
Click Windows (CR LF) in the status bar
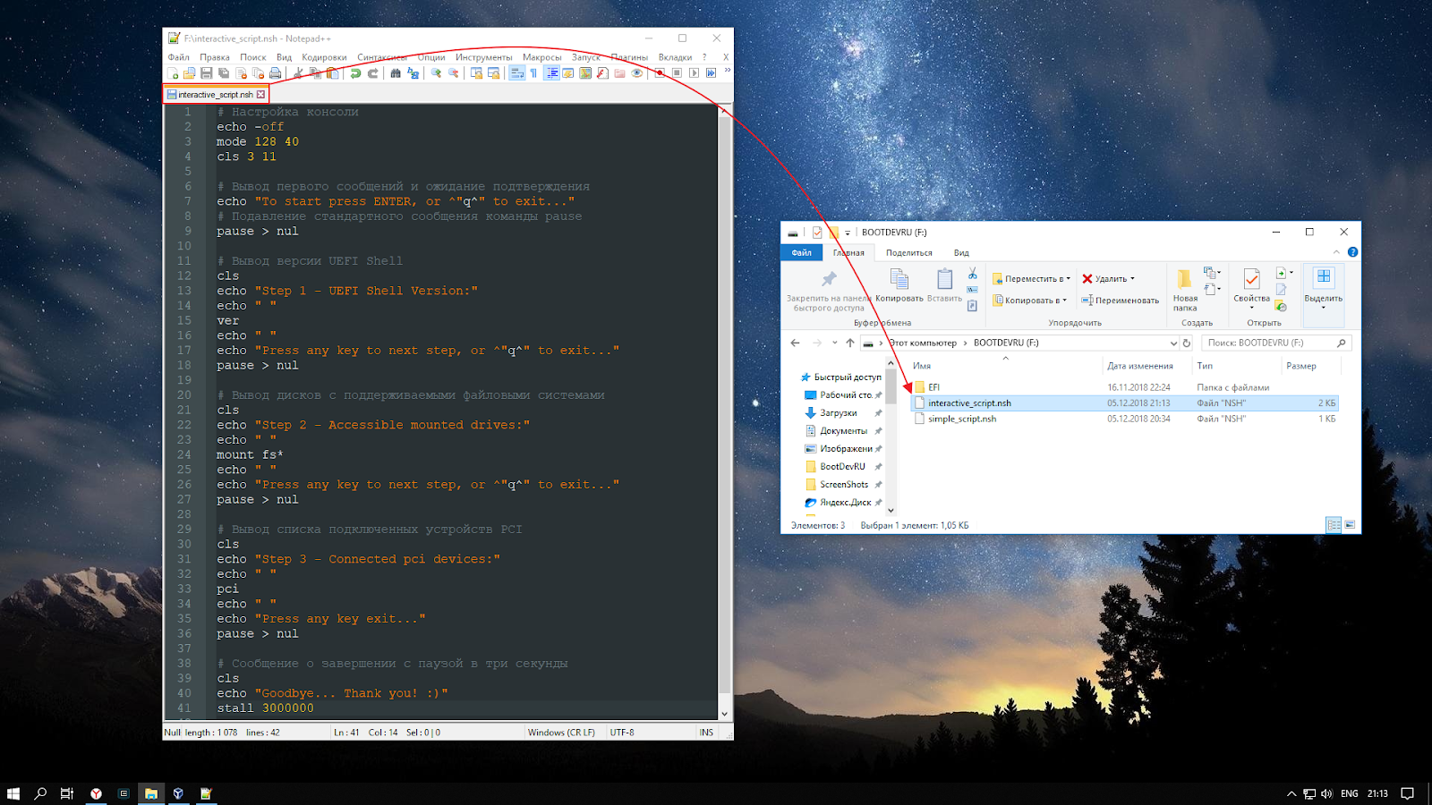(x=561, y=733)
